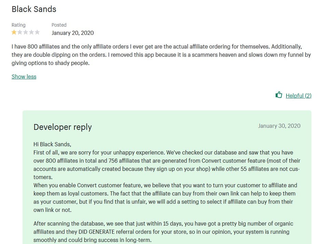
Task: Click the January 30, 2020 reply date
Action: click(x=279, y=126)
